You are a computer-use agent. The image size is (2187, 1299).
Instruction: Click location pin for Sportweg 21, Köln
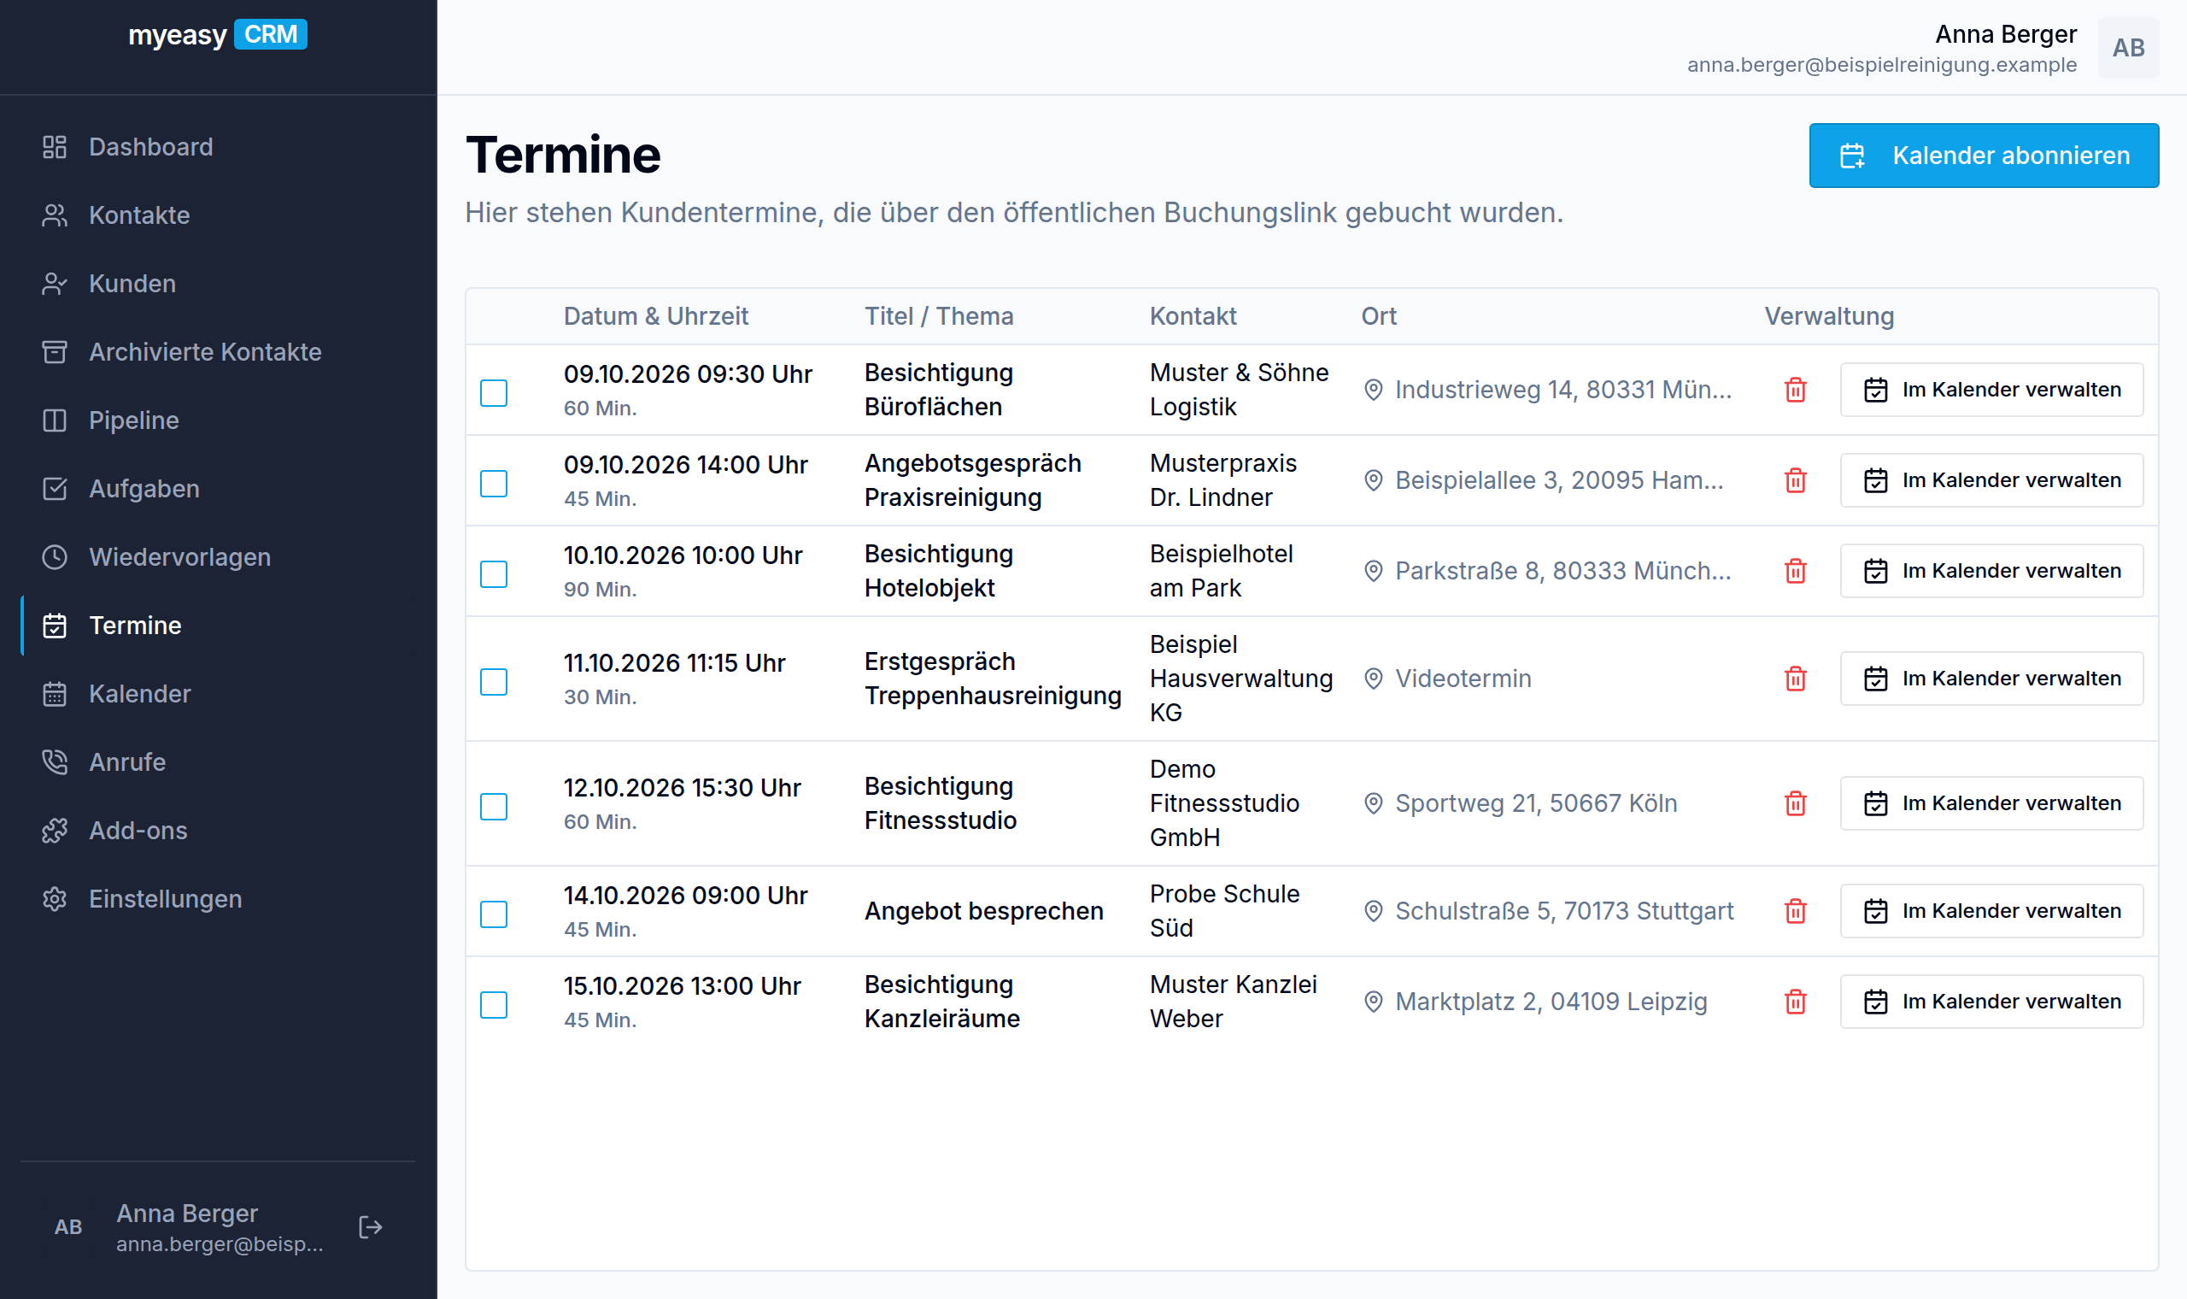1374,803
